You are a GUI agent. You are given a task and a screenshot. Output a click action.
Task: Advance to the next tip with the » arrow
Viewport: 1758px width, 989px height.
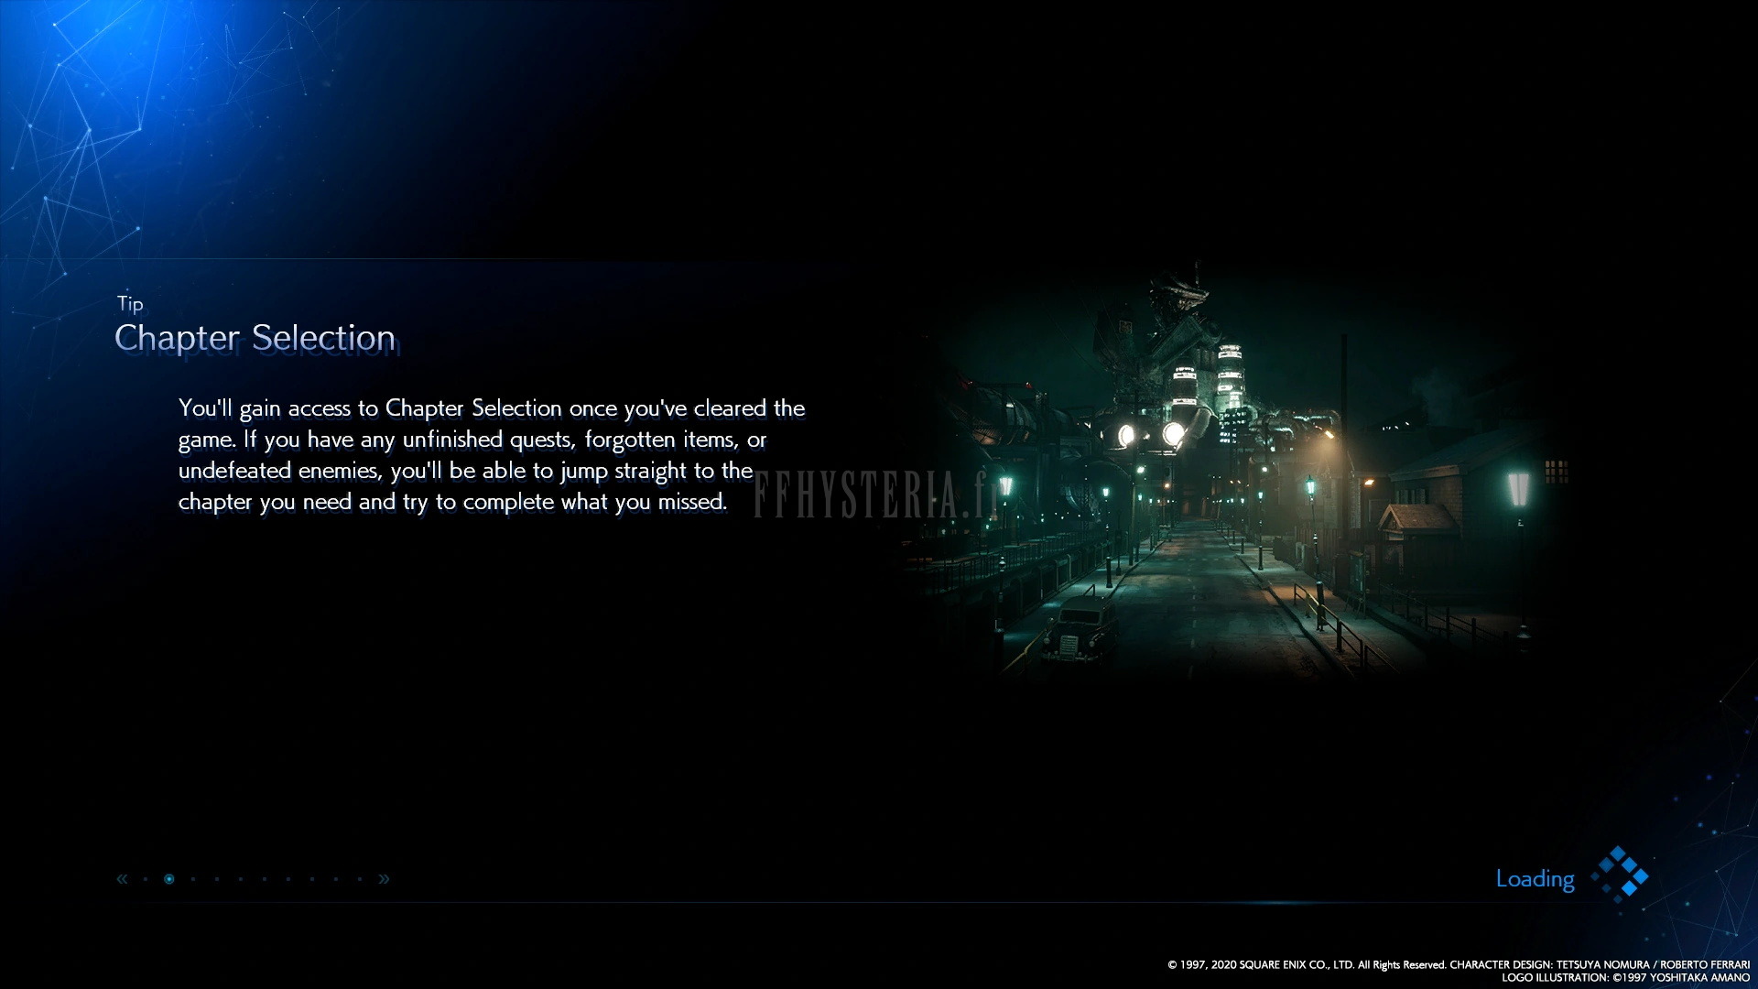(384, 879)
